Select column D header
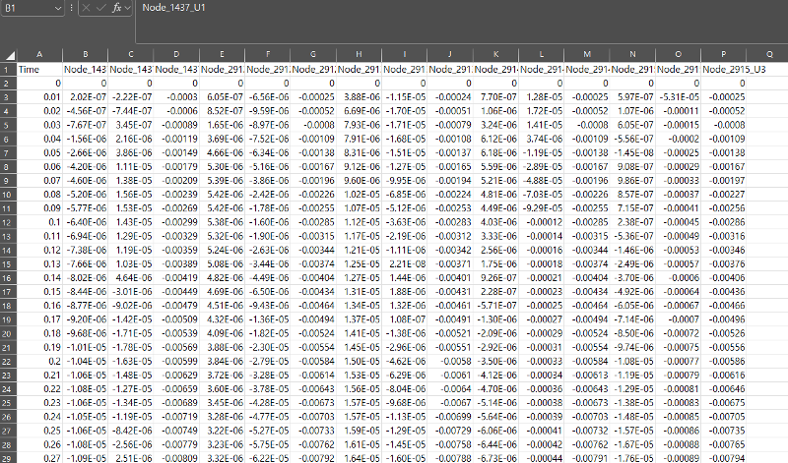This screenshot has width=788, height=463. click(176, 55)
